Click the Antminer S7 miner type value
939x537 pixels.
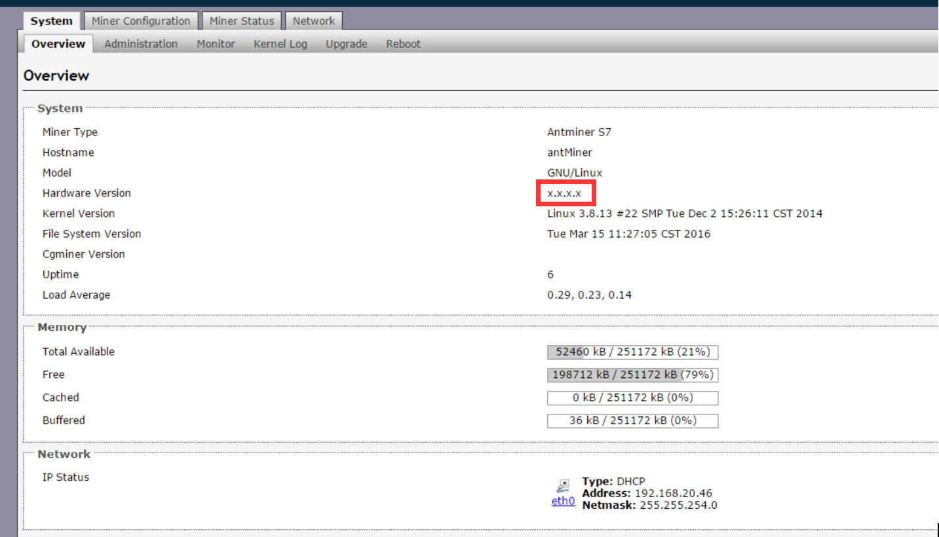coord(579,132)
